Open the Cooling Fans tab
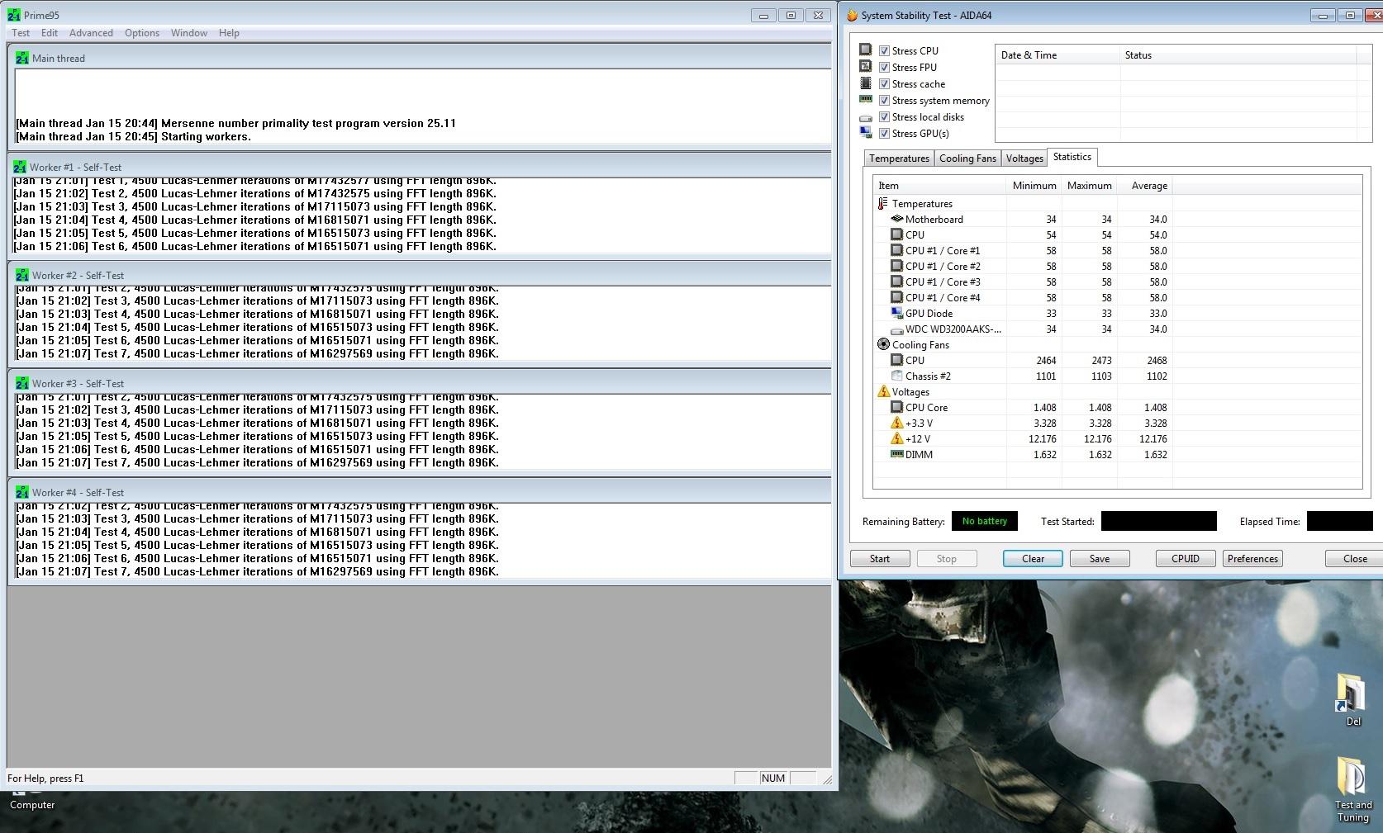 (x=967, y=159)
